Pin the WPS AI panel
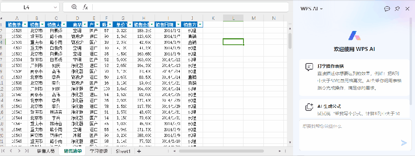This screenshot has height=156, width=415. click(397, 9)
